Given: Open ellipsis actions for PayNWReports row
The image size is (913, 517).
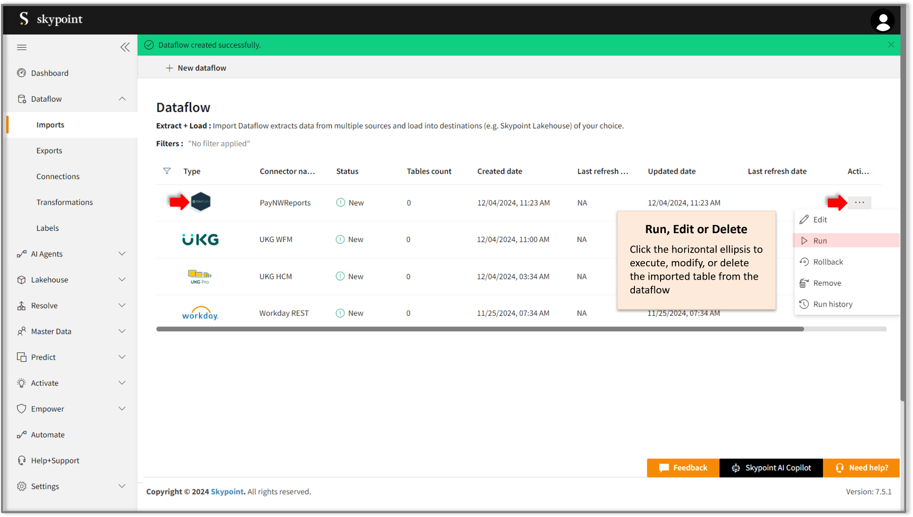Looking at the screenshot, I should (x=859, y=203).
